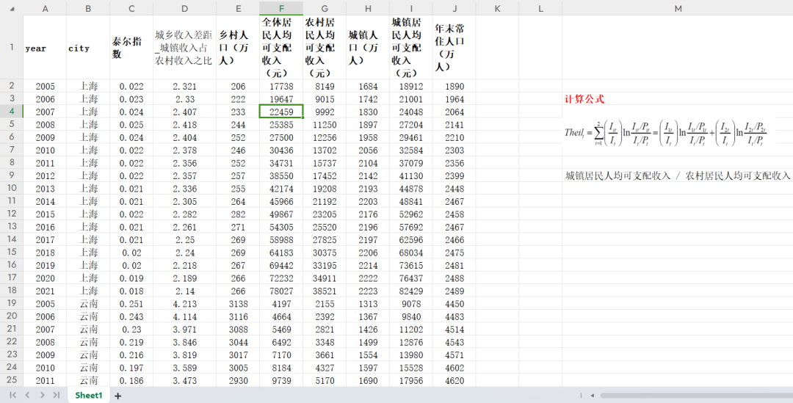
Task: Select cell containing 2.189
Action: click(184, 277)
